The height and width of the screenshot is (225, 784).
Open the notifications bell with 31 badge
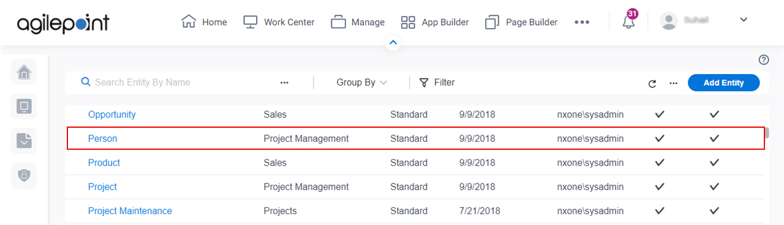[629, 20]
